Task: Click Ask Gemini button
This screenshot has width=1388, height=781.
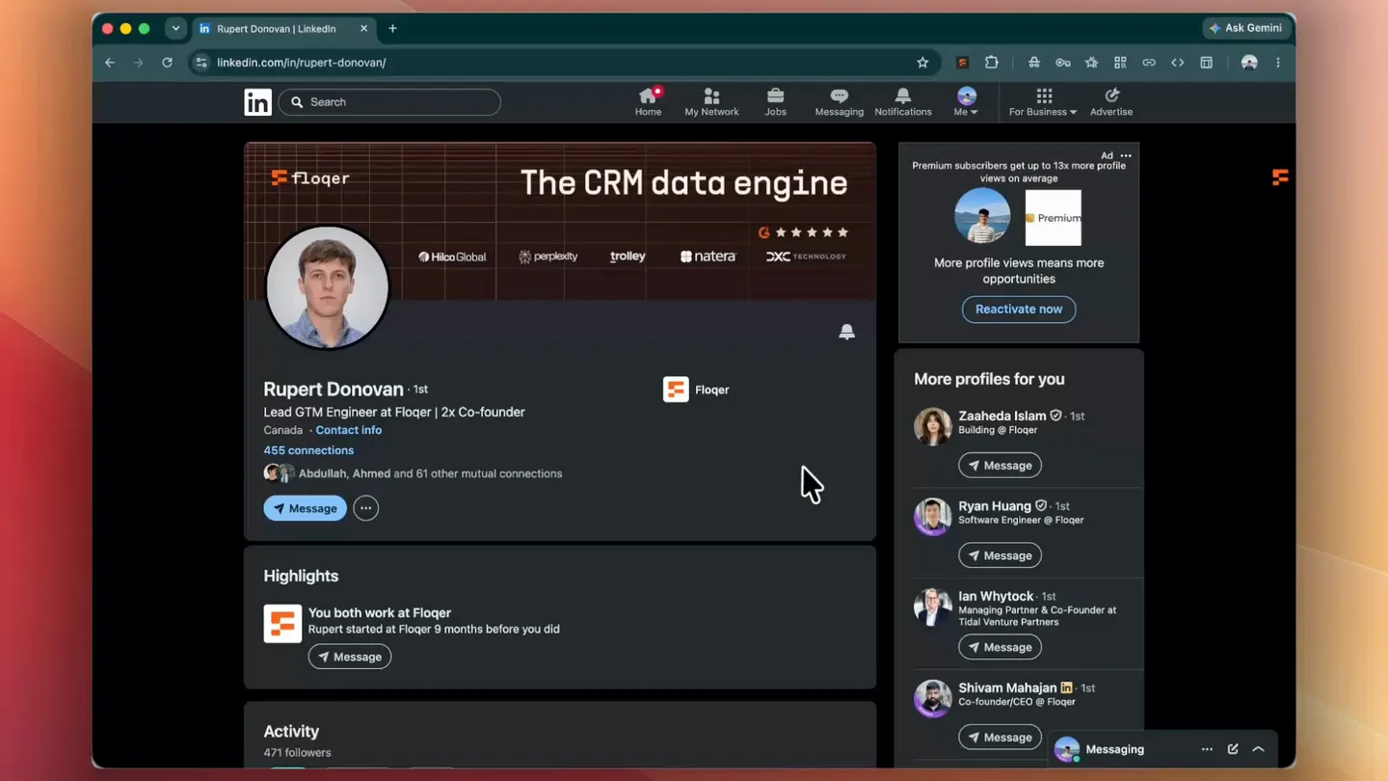Action: coord(1245,29)
